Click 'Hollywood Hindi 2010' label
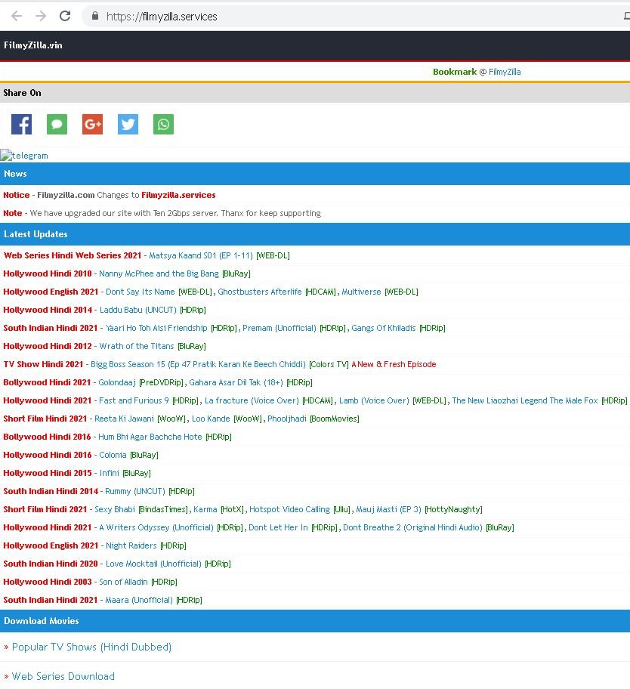 48,273
